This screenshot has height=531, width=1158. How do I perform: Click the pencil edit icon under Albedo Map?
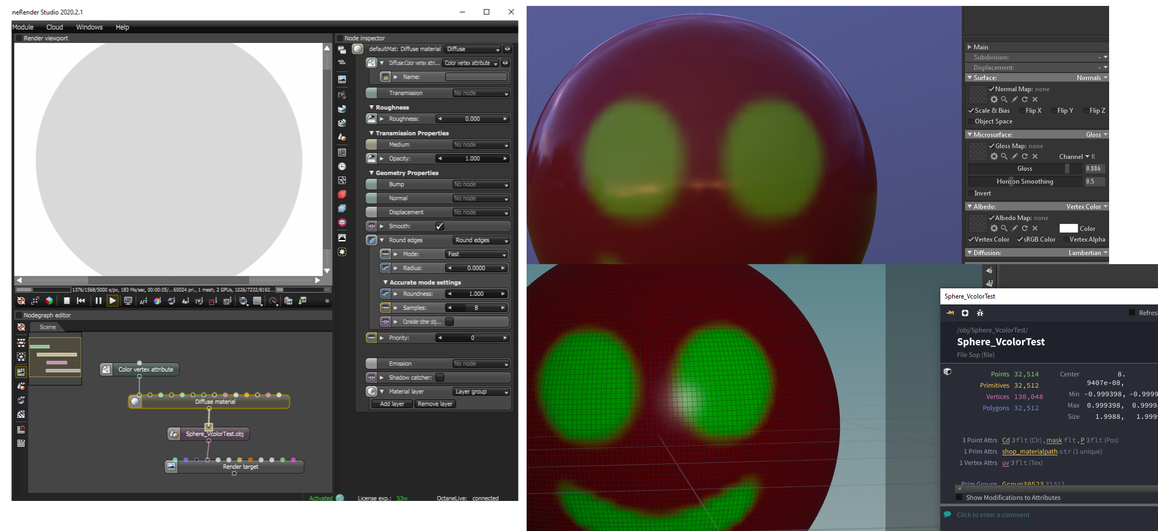pos(1015,228)
